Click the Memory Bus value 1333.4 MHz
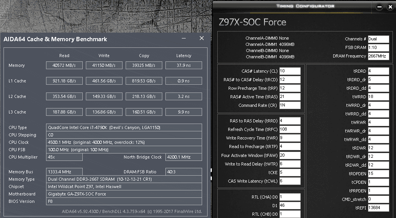The height and width of the screenshot is (218, 396). point(64,172)
